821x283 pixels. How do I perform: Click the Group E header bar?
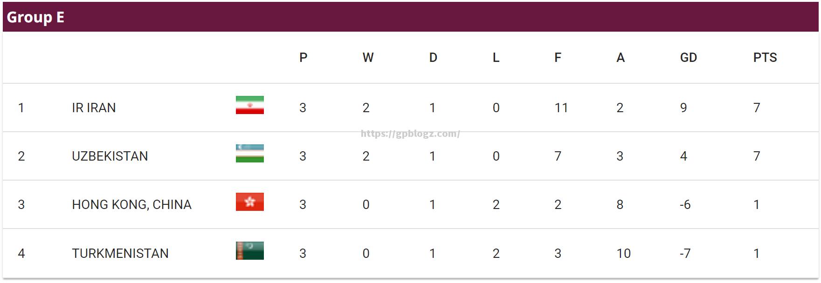(x=410, y=17)
